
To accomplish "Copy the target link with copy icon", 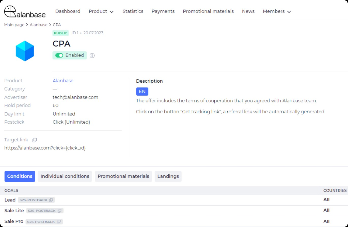I will click(35, 140).
